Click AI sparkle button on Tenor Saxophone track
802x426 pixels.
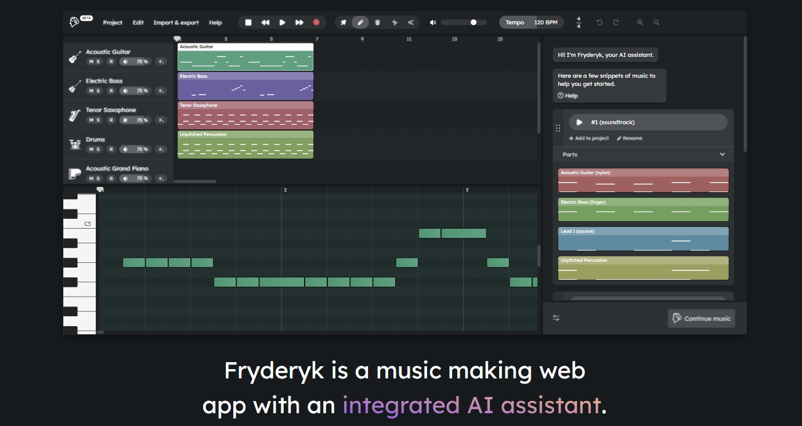point(161,120)
